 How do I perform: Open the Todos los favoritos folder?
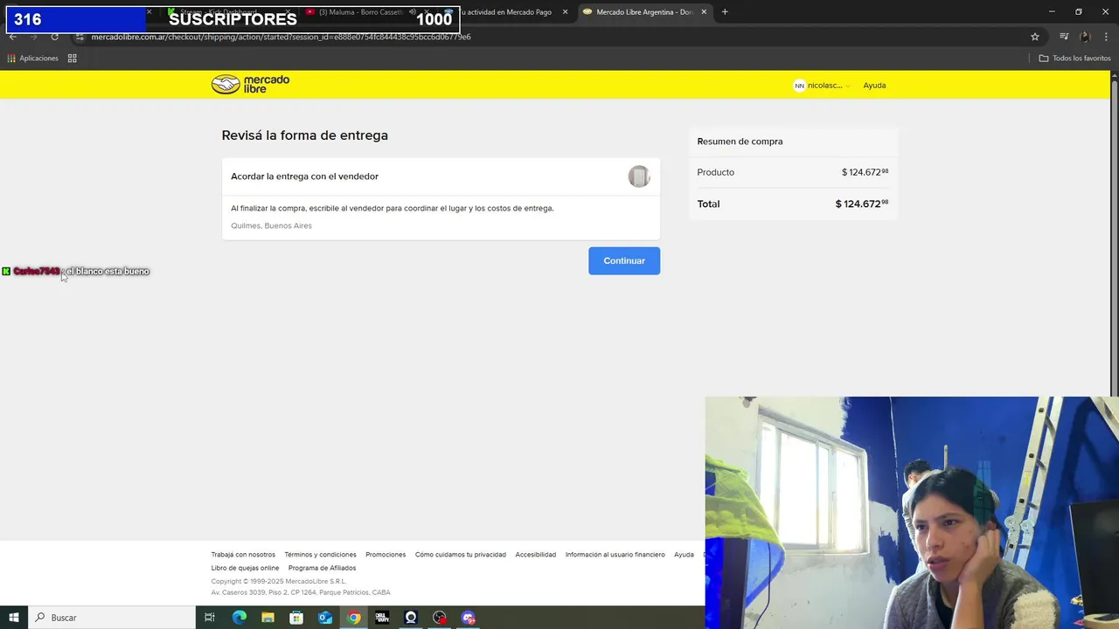click(x=1074, y=59)
